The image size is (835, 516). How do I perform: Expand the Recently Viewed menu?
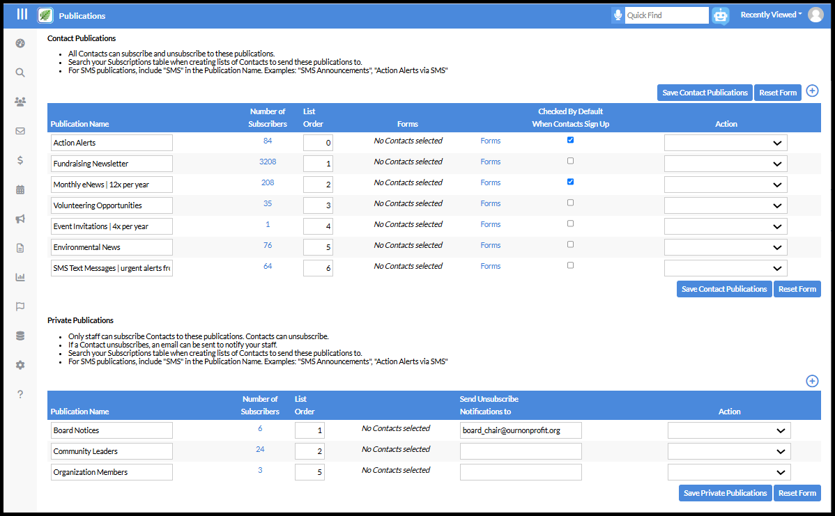[771, 15]
